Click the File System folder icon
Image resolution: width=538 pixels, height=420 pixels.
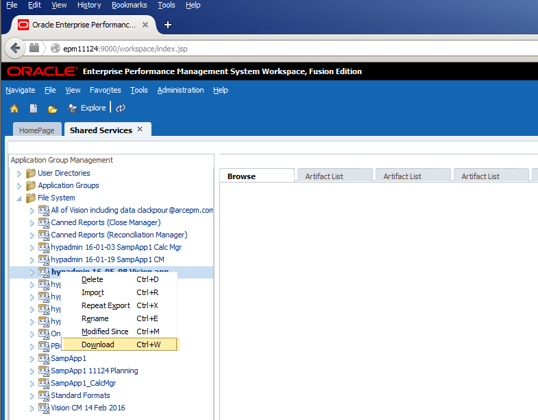point(31,198)
